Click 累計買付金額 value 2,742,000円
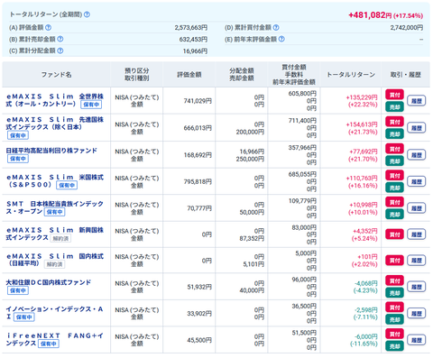 click(407, 28)
